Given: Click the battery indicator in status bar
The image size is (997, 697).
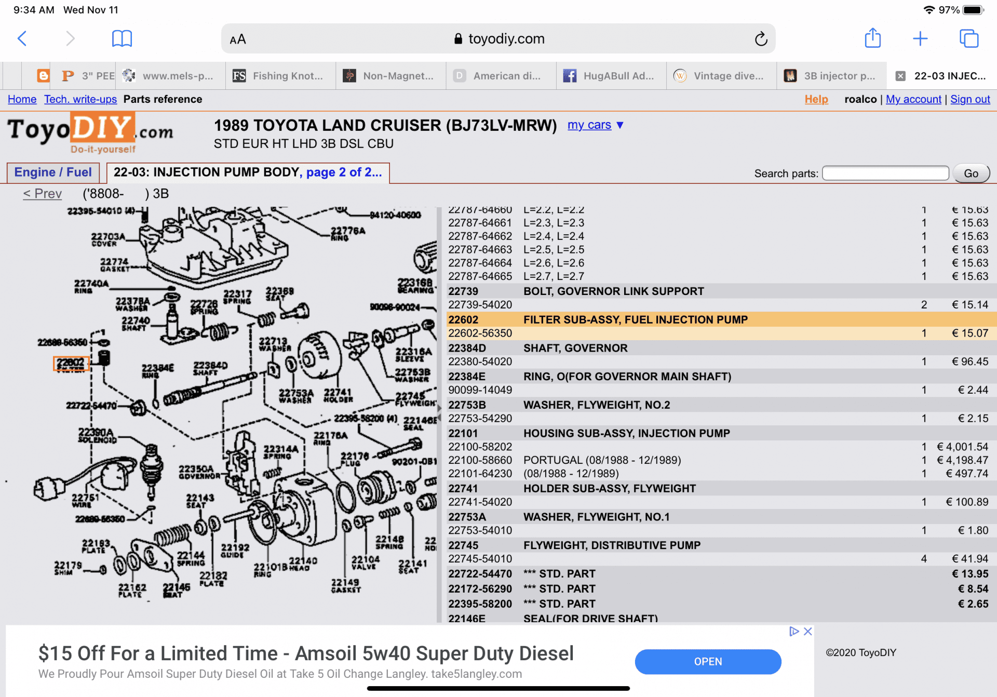Looking at the screenshot, I should [973, 10].
